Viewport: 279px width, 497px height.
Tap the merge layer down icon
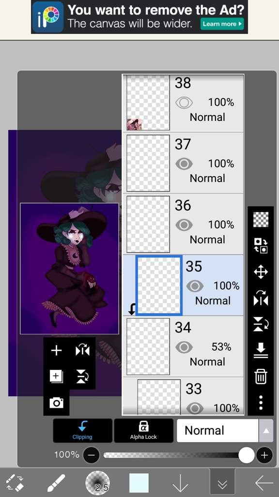pos(261,350)
